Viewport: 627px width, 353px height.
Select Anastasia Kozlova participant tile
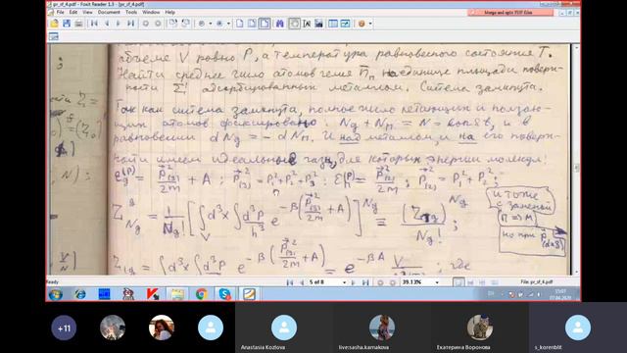click(284, 328)
